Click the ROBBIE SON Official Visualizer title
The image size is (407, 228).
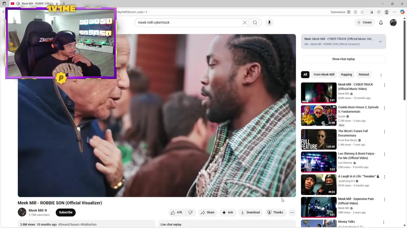pos(60,203)
